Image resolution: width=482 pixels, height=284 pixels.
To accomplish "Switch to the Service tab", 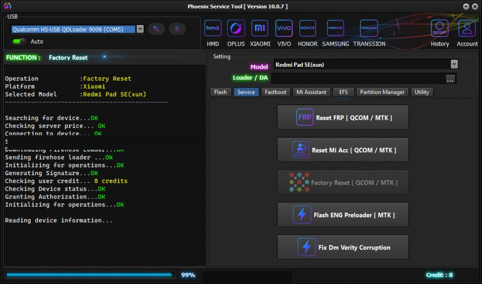I will click(246, 92).
